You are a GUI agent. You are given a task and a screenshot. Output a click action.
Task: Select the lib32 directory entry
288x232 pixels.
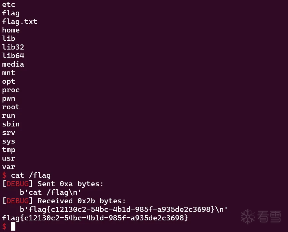click(13, 47)
